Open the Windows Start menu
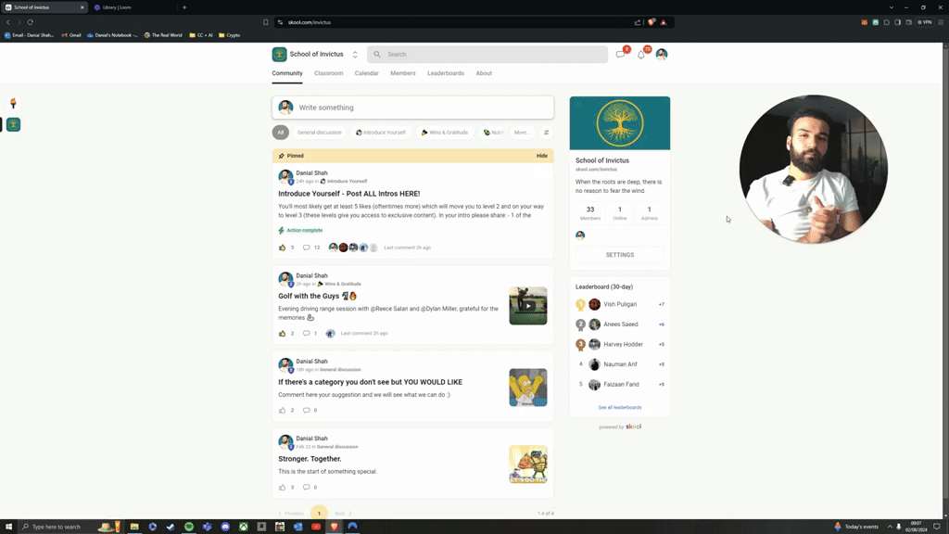This screenshot has height=534, width=949. (x=8, y=527)
